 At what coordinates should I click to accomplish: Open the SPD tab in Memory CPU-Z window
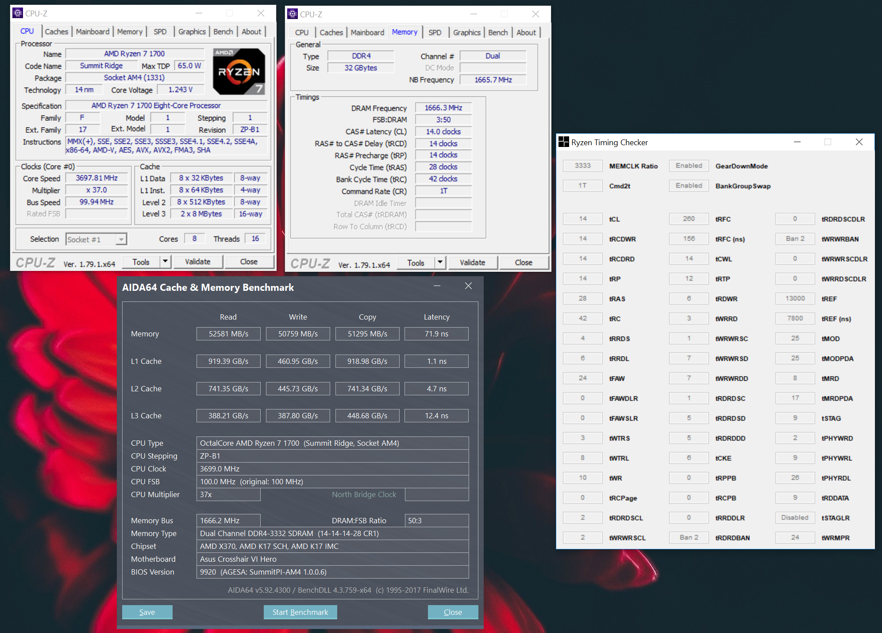coord(435,32)
